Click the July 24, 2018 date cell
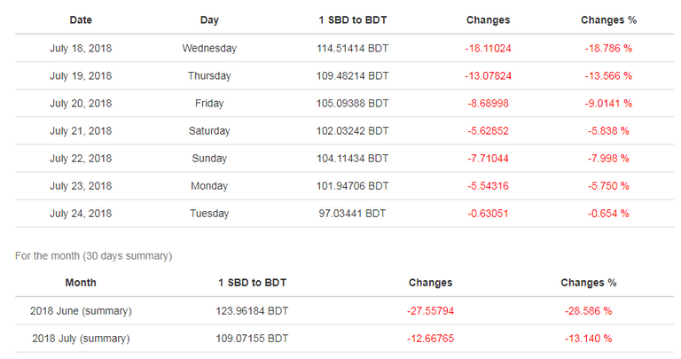The image size is (681, 359). tap(81, 214)
